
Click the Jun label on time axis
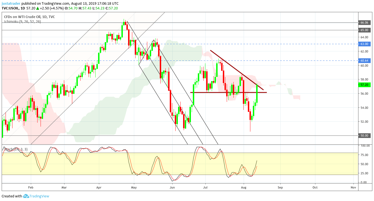point(172,187)
